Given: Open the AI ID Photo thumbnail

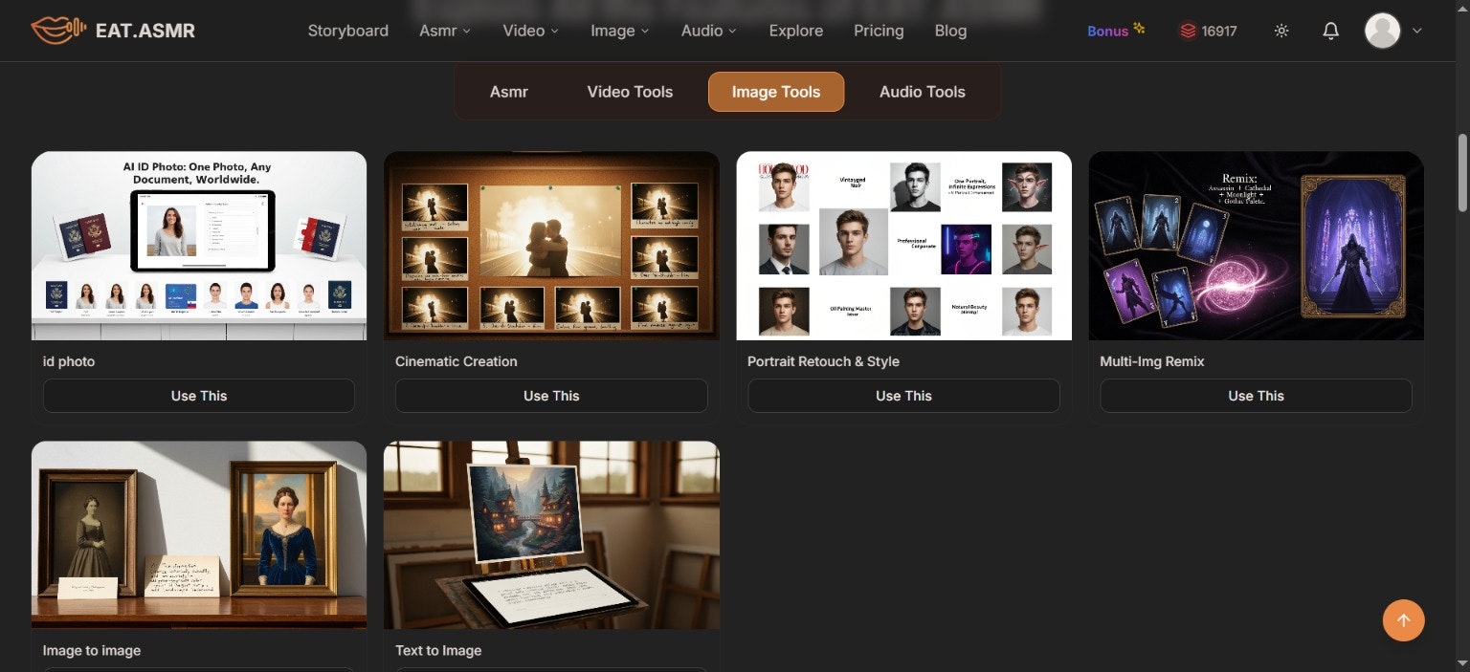Looking at the screenshot, I should pyautogui.click(x=199, y=246).
